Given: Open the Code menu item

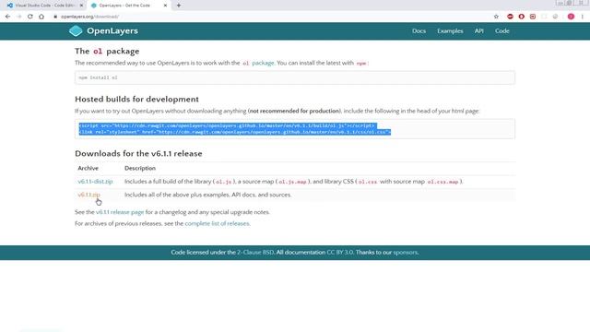Looking at the screenshot, I should (x=501, y=30).
